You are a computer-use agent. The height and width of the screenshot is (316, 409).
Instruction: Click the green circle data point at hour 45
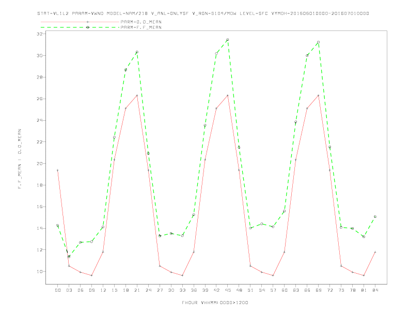click(227, 40)
